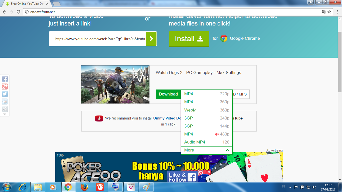Bookmark this page with the star icon
Viewport: 342px width, 192px height.
(x=329, y=12)
